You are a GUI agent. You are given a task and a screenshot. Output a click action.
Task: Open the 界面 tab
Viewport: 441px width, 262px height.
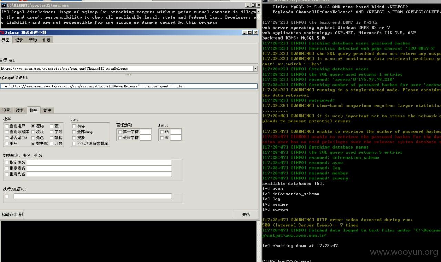pos(6,40)
